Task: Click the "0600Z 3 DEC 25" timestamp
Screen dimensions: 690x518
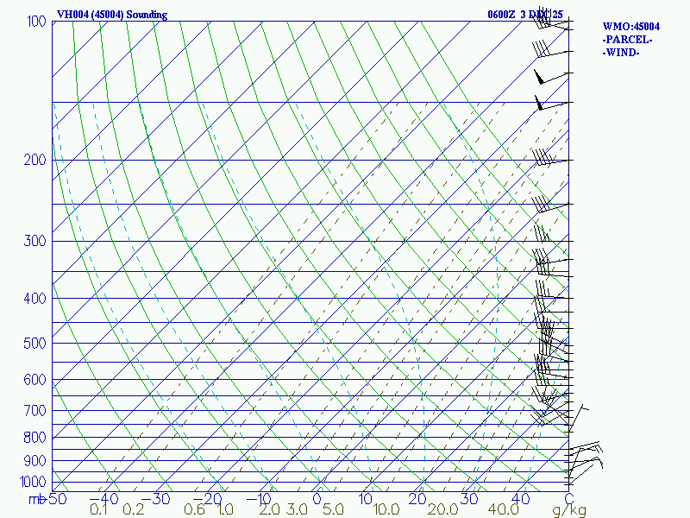Action: pos(525,15)
